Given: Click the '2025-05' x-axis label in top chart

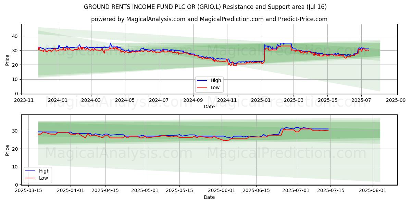Looking at the screenshot, I should [x=327, y=100].
